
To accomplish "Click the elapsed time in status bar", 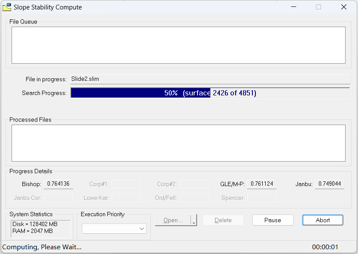I will click(325, 247).
